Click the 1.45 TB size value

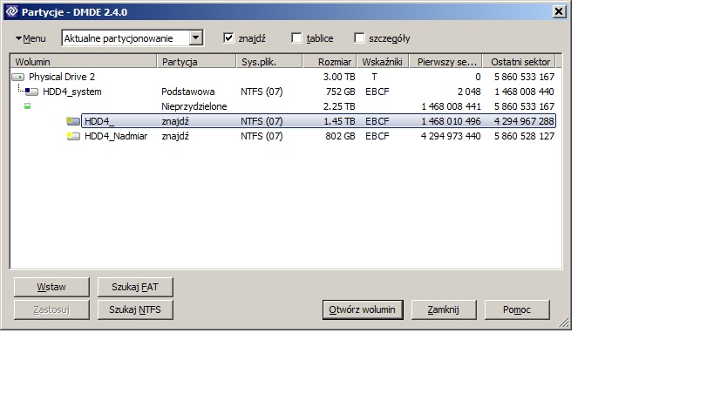[339, 121]
